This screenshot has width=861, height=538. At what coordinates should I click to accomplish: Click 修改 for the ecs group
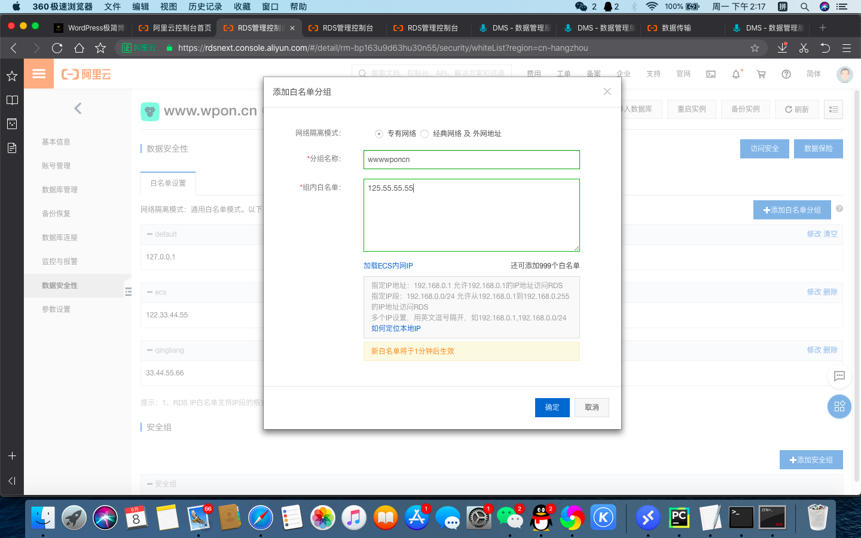(814, 292)
